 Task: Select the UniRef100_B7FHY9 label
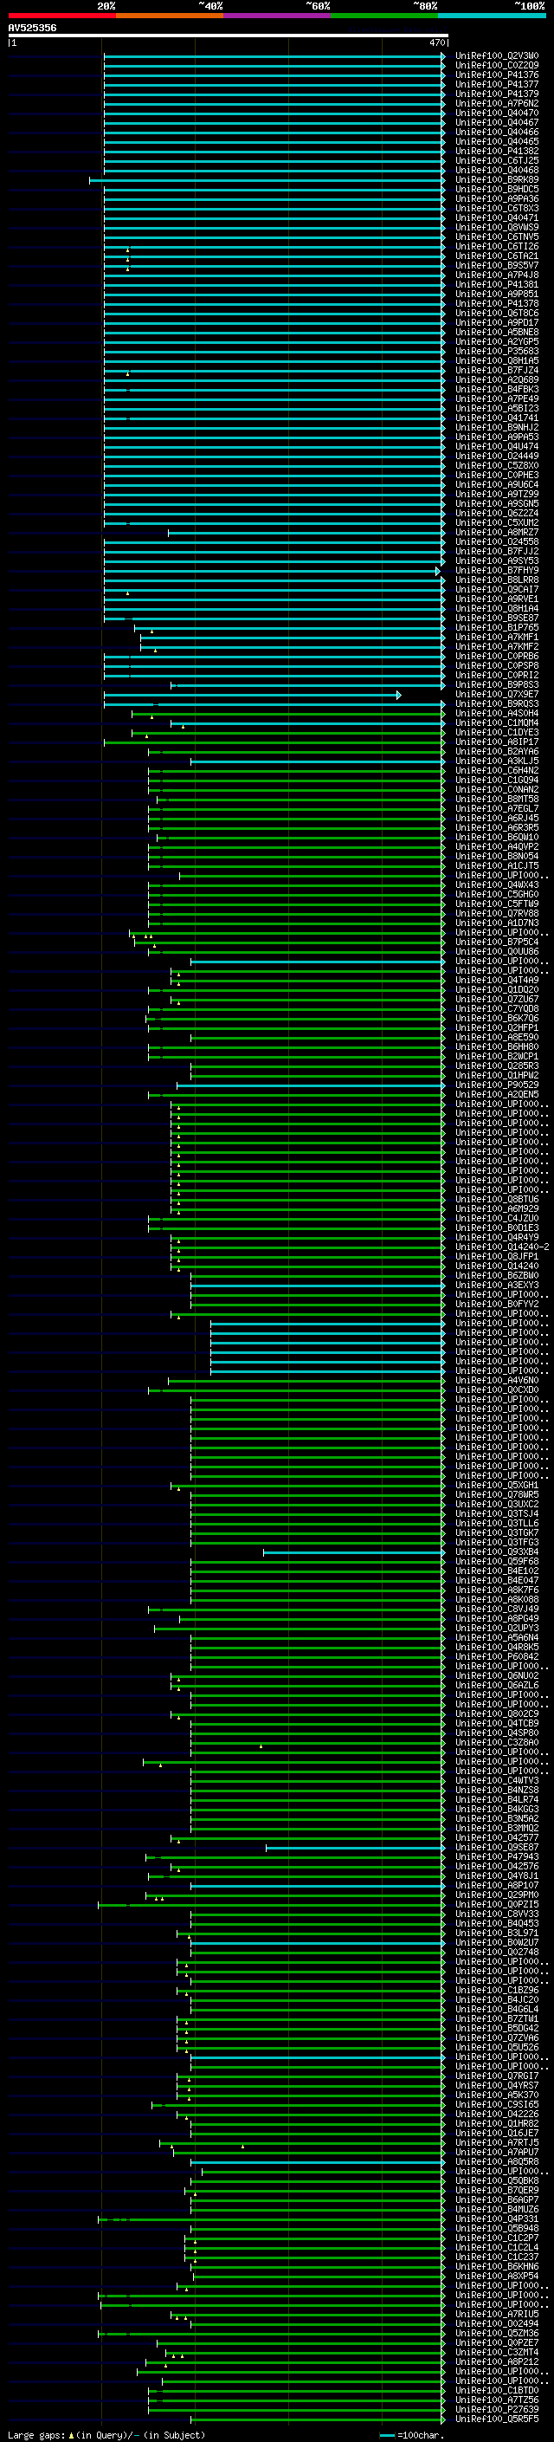tap(497, 571)
